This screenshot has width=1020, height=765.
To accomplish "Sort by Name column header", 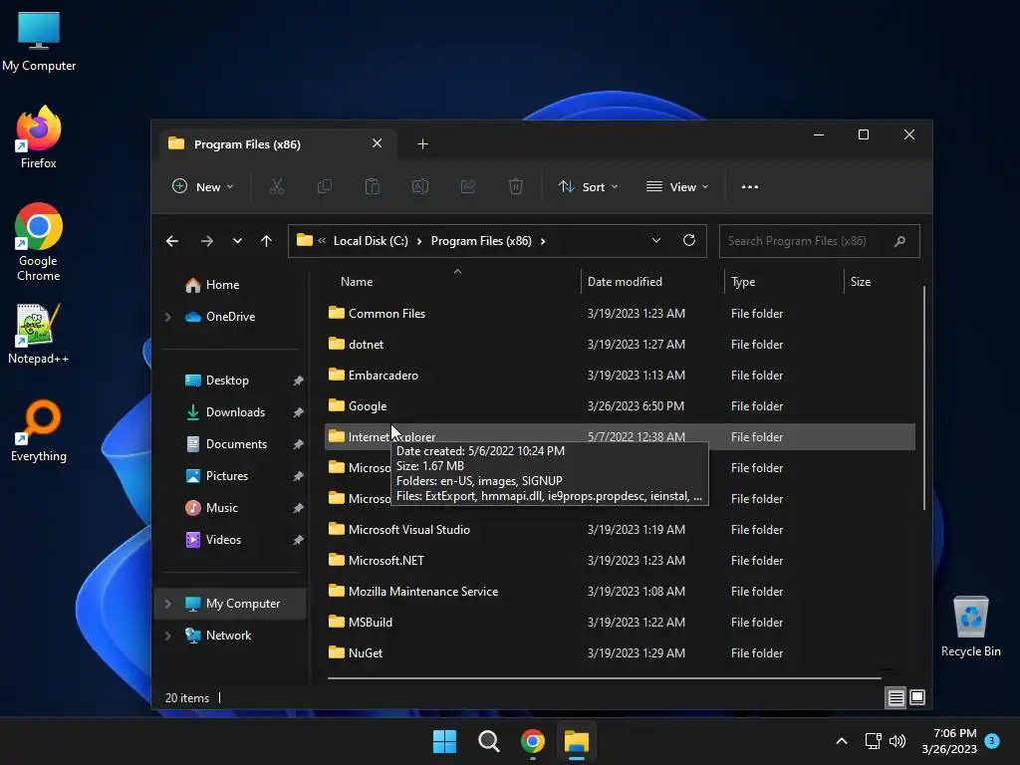I will (x=357, y=282).
